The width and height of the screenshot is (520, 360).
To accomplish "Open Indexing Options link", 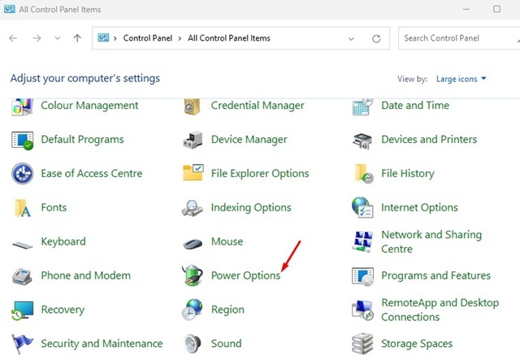I will [x=251, y=208].
